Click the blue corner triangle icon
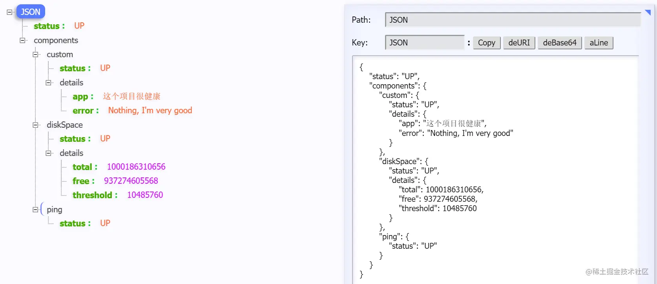657x284 pixels. [648, 12]
